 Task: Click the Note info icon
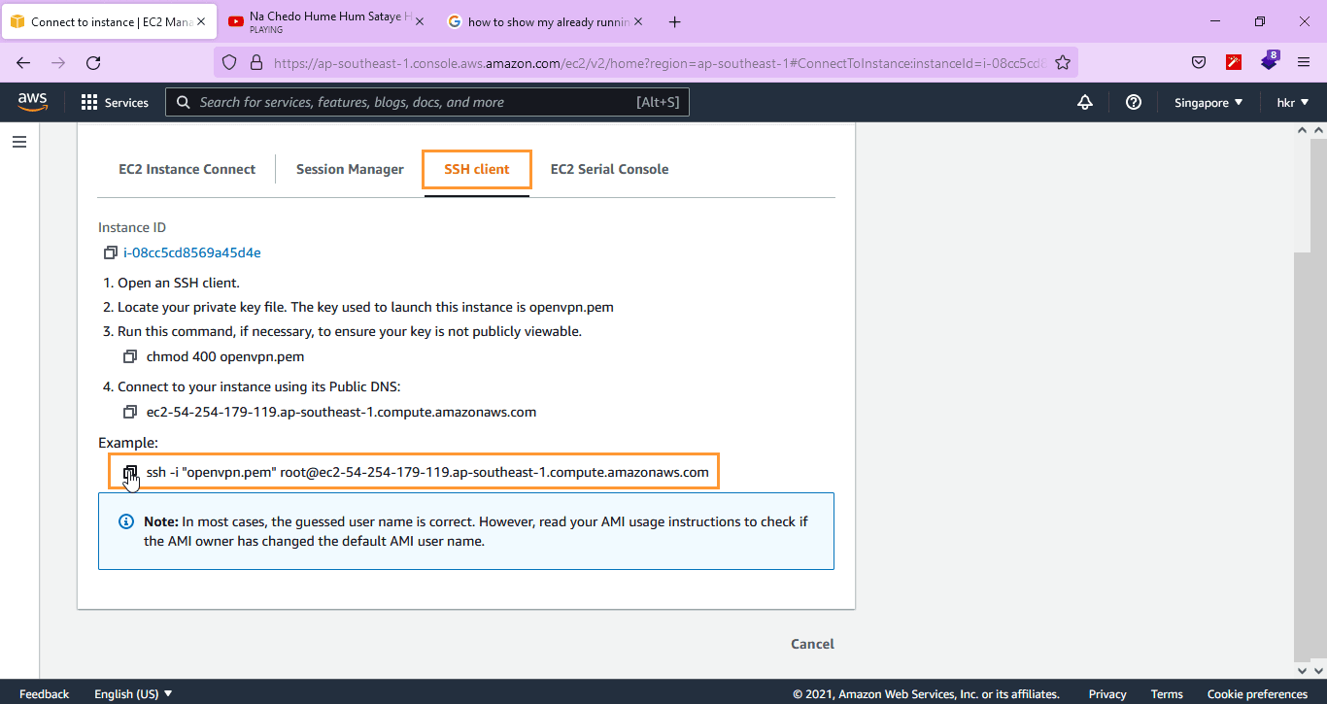click(x=126, y=521)
